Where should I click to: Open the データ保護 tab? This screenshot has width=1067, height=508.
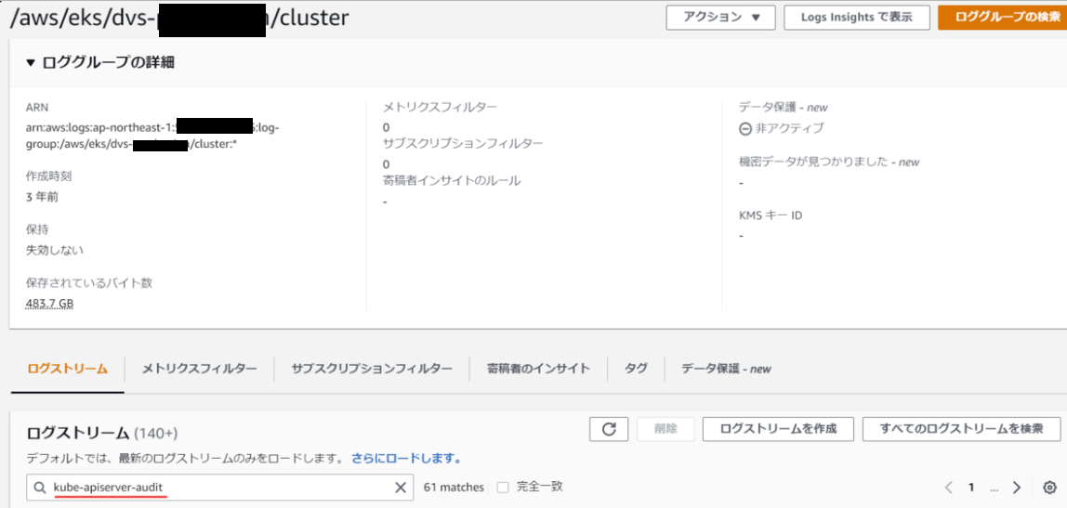(x=726, y=369)
